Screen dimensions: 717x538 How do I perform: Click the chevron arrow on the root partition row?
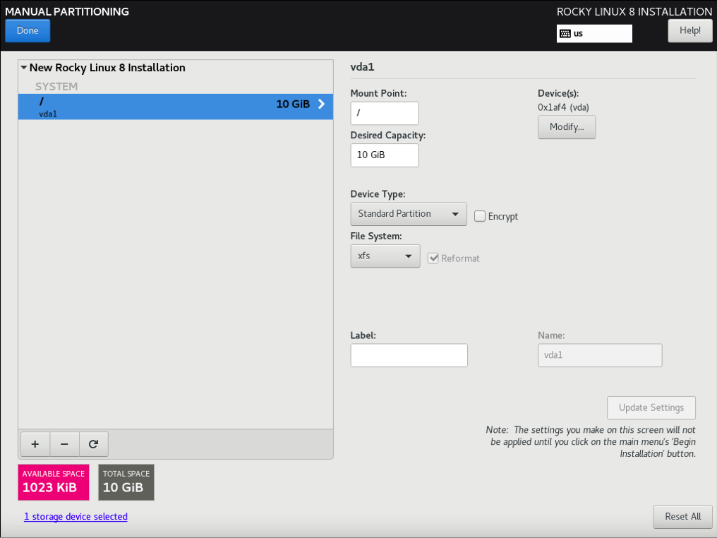pyautogui.click(x=322, y=104)
